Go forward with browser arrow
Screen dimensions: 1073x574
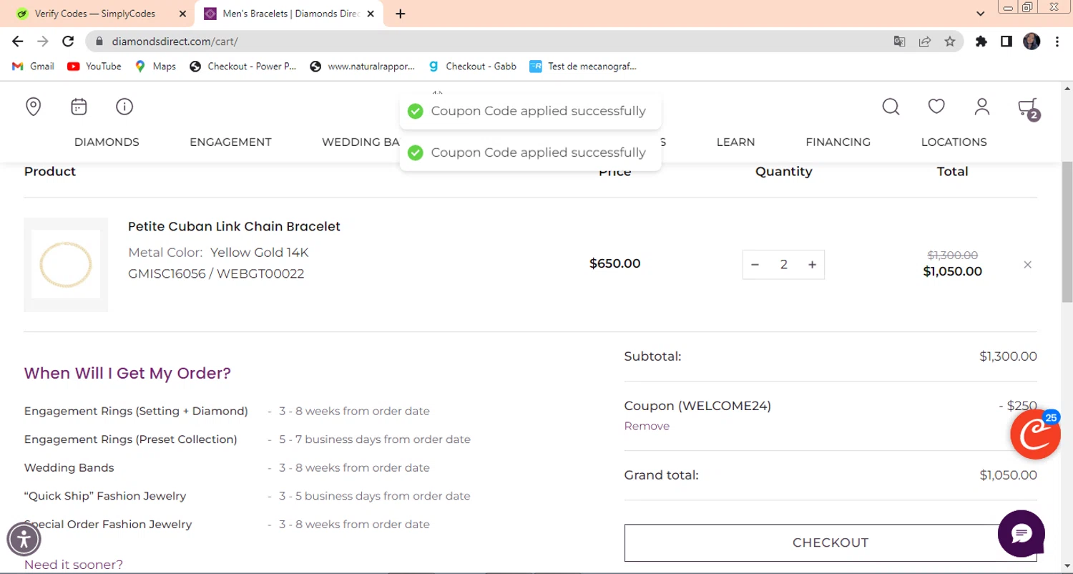tap(43, 42)
